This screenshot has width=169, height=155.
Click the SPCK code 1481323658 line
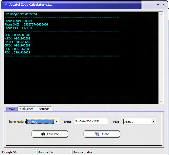(17, 42)
